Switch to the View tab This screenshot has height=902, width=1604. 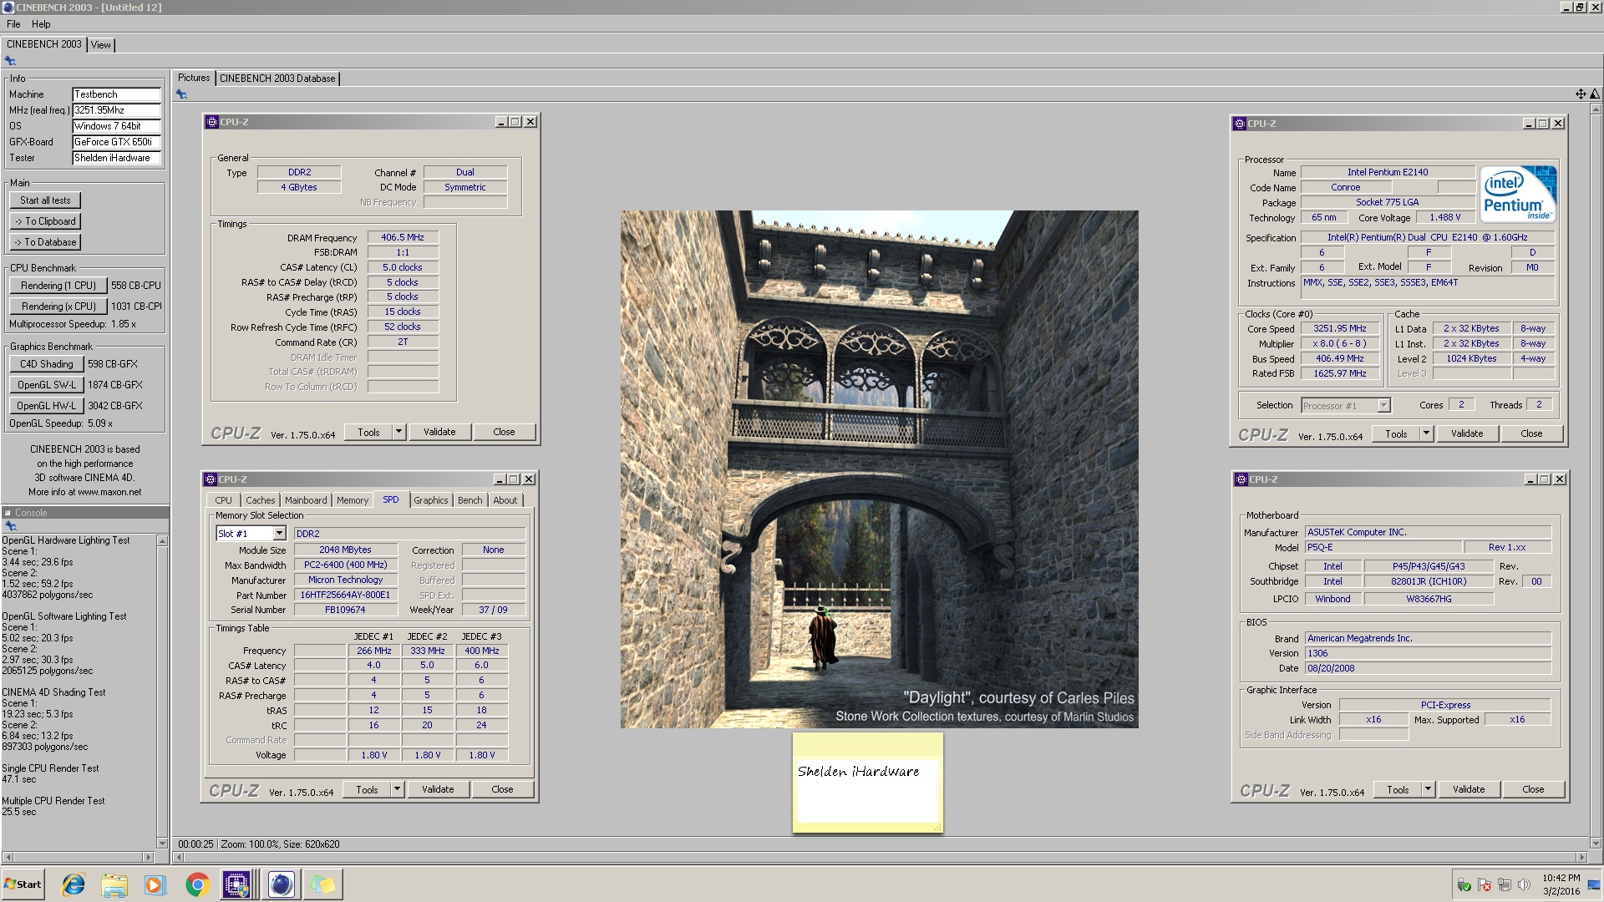click(x=101, y=45)
